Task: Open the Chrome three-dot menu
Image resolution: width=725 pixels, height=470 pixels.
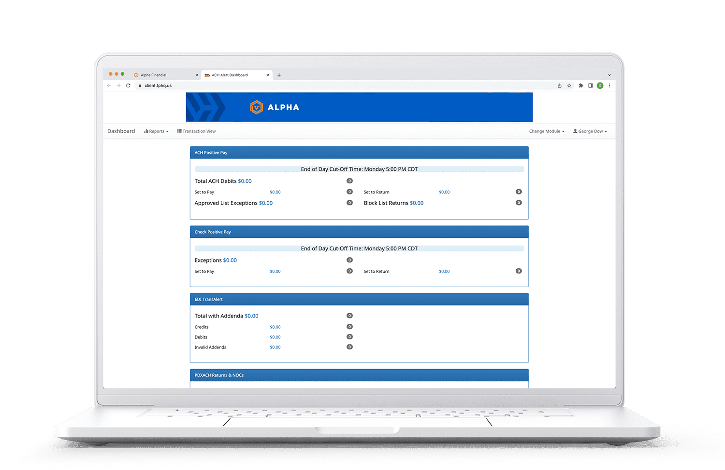Action: coord(609,85)
